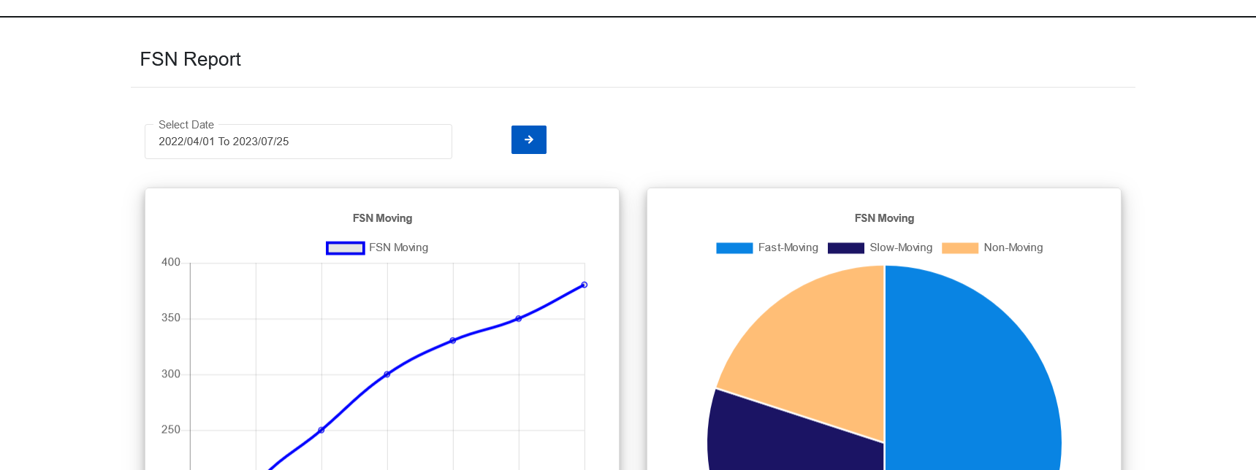Viewport: 1256px width, 470px height.
Task: Toggle FSN Moving legend label on line chart
Action: (x=398, y=248)
